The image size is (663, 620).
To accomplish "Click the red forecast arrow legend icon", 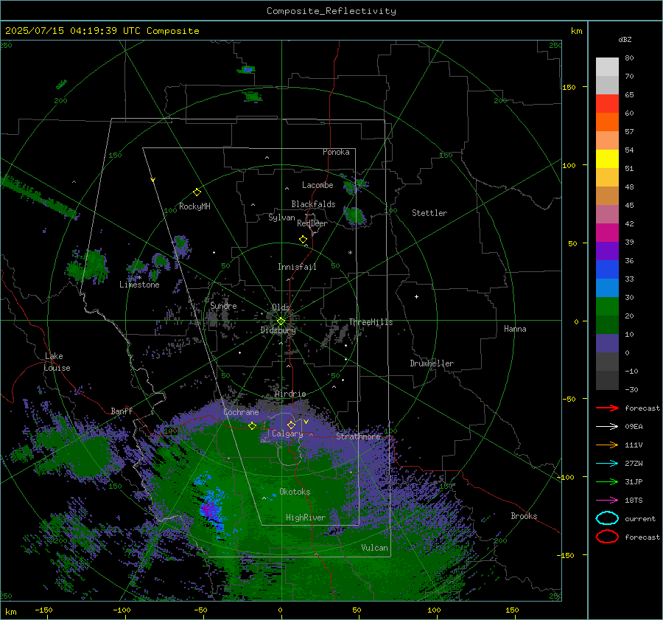I will click(607, 408).
